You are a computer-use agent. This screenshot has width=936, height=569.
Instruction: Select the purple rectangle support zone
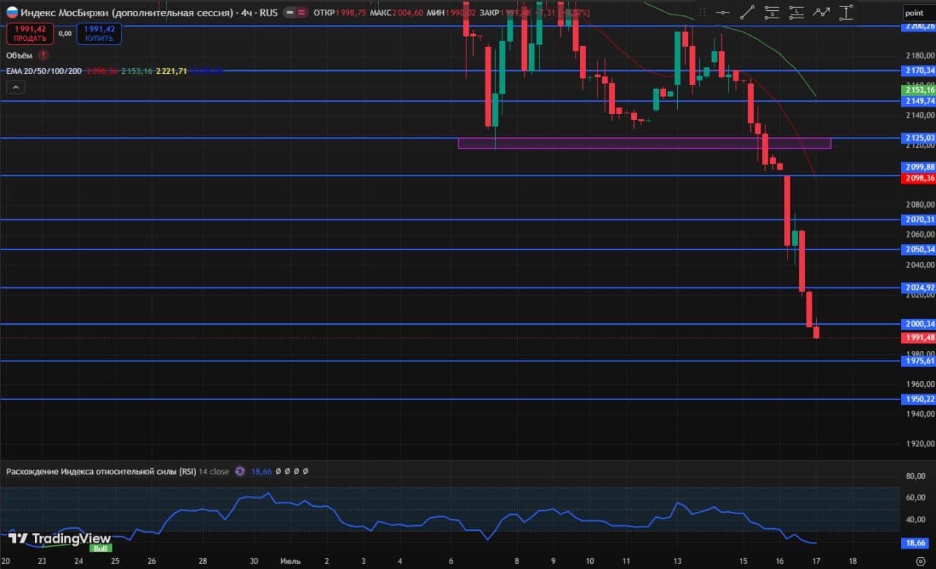tap(644, 143)
